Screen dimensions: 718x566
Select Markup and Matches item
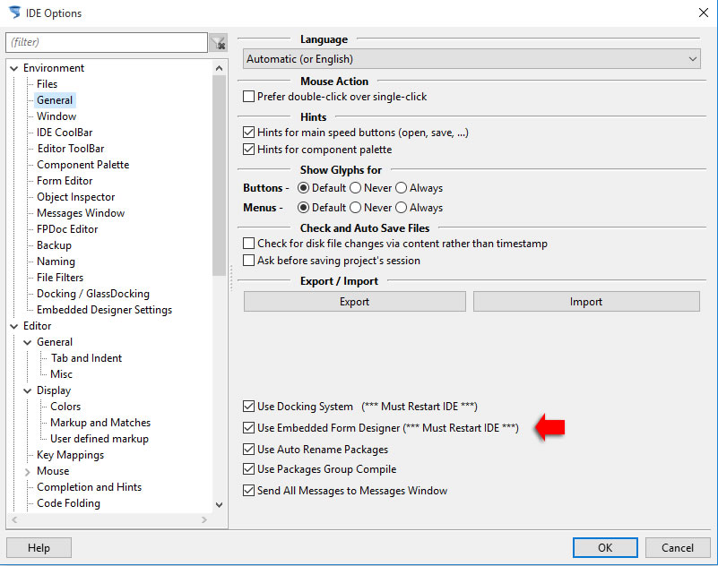100,423
